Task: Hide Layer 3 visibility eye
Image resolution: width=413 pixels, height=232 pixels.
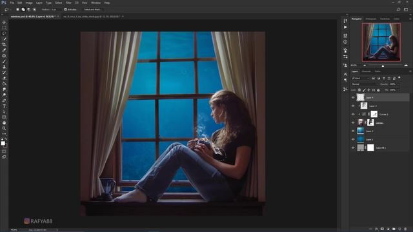Action: click(x=353, y=106)
